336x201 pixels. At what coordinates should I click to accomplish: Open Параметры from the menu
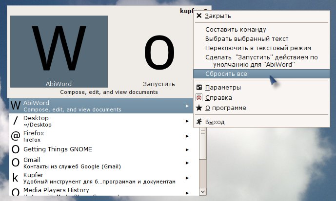pos(261,87)
